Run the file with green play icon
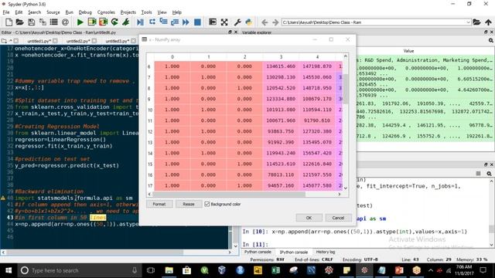495x278 pixels. pos(80,22)
